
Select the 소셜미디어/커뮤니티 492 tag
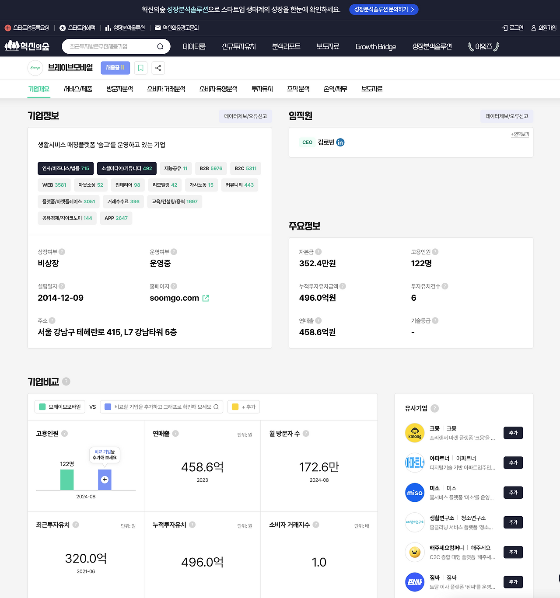point(127,168)
